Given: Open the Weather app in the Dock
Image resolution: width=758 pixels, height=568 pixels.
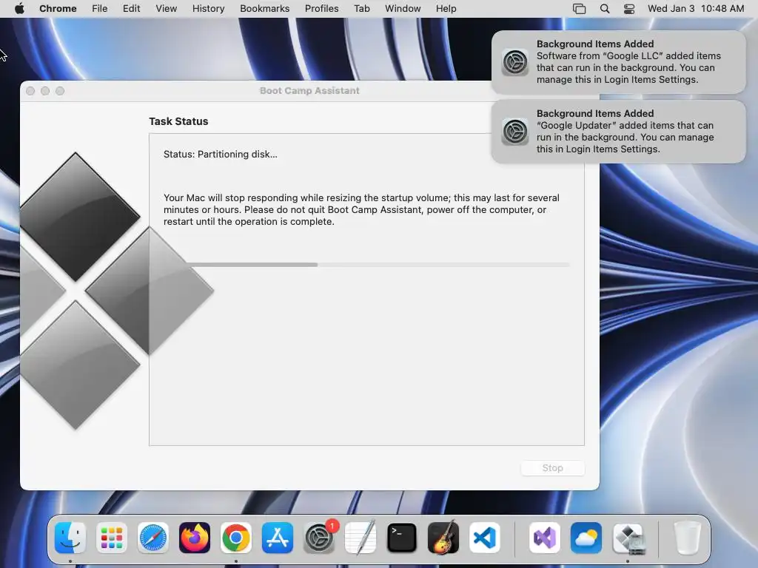Looking at the screenshot, I should point(586,538).
